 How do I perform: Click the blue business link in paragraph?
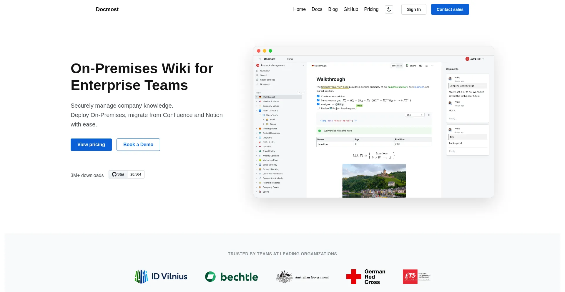point(419,87)
